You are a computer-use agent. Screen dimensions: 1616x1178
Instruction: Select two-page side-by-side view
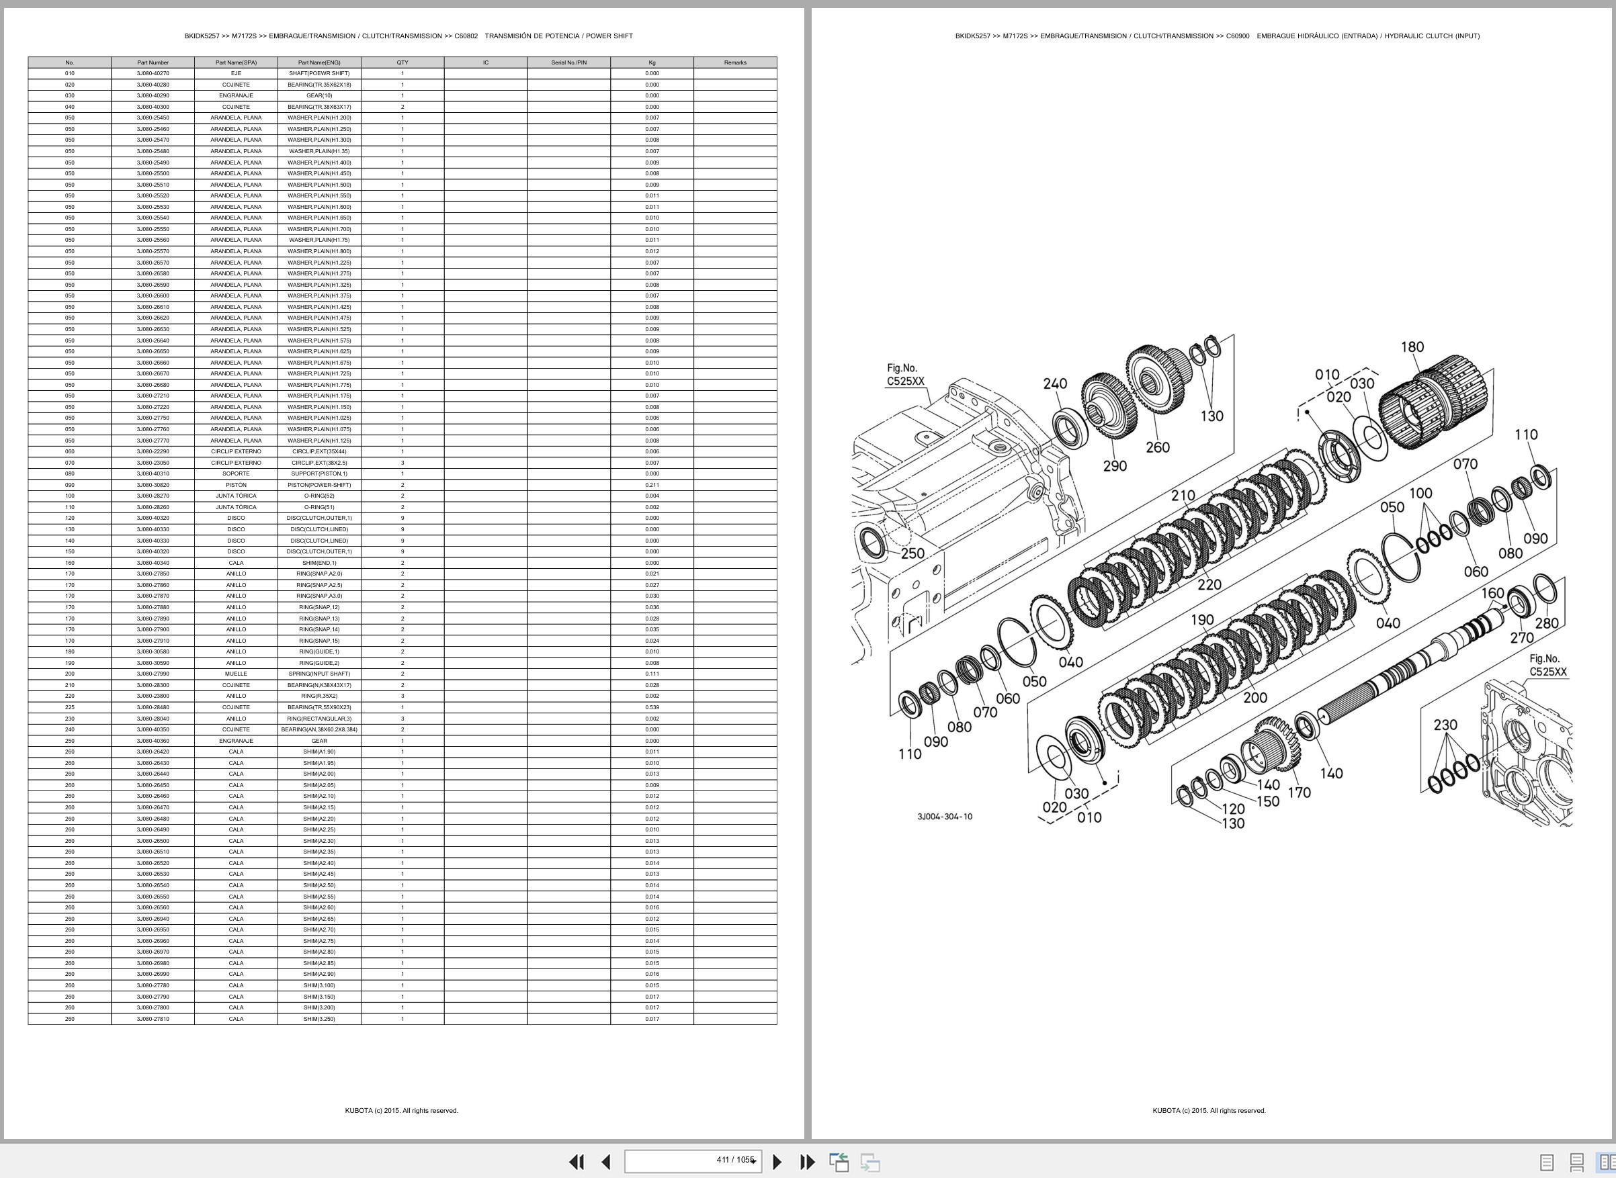(x=1605, y=1163)
